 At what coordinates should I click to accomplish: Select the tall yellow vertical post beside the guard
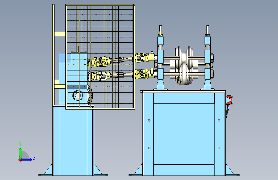point(53,54)
